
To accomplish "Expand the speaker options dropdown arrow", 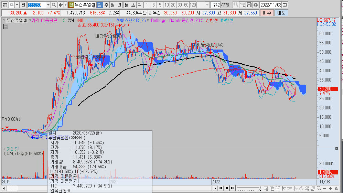I will coord(65,4).
